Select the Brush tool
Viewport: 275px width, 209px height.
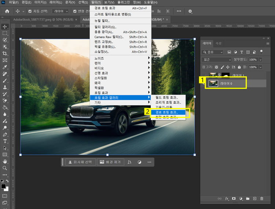5,81
